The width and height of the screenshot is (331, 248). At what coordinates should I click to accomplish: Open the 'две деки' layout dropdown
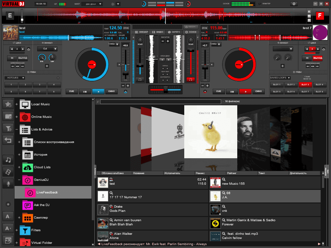pyautogui.click(x=92, y=4)
